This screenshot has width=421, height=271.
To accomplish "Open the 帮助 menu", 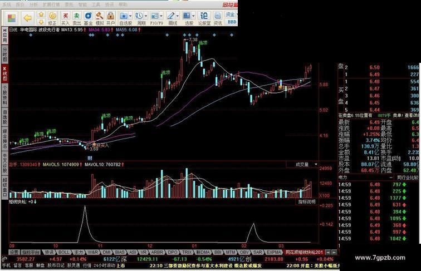I will click(123, 4).
